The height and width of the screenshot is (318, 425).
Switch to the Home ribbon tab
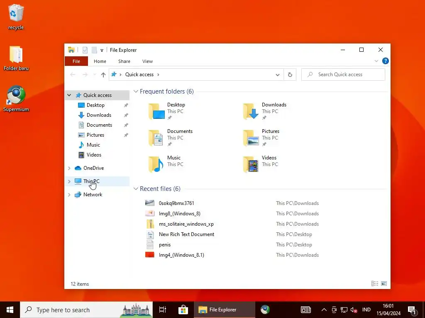pos(100,61)
